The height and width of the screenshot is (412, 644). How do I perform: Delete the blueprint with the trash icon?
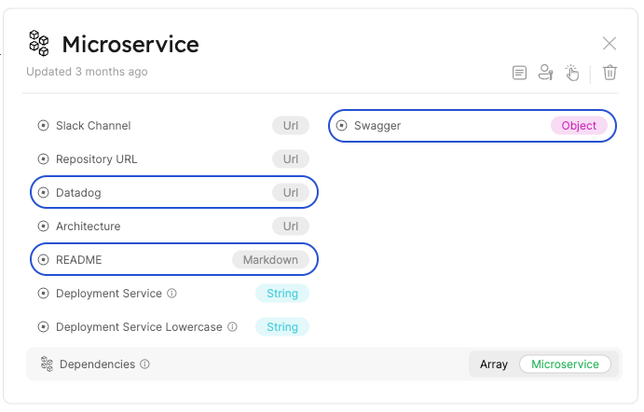610,72
